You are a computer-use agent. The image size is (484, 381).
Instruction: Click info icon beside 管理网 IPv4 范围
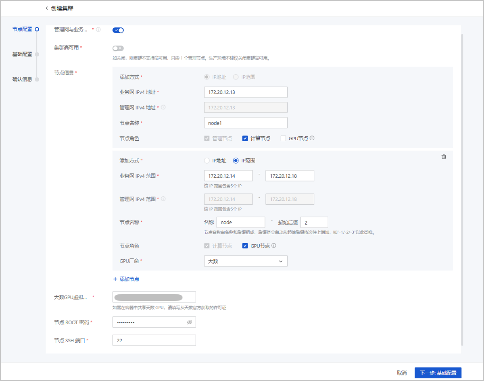(x=163, y=199)
